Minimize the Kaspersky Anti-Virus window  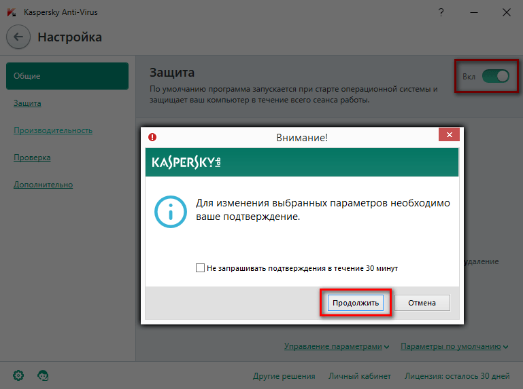(474, 13)
